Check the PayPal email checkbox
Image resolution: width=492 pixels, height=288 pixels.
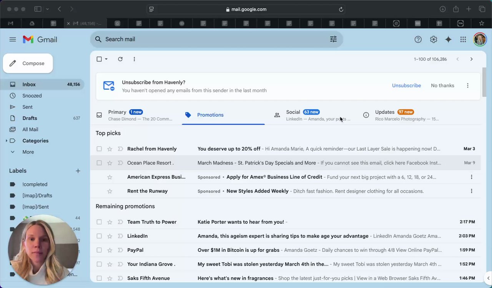[99, 250]
